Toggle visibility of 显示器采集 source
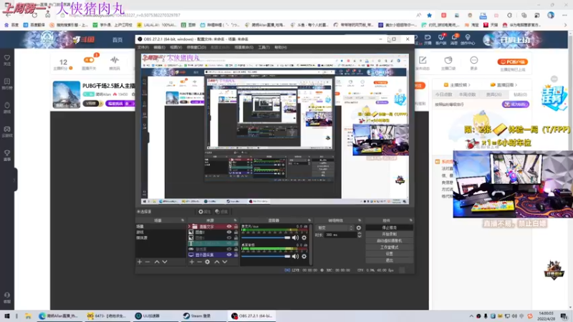573x322 pixels. tap(229, 255)
